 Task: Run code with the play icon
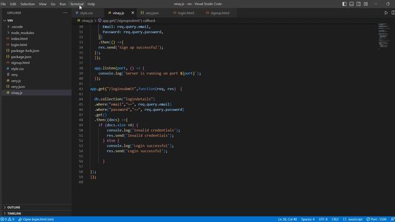(386, 12)
